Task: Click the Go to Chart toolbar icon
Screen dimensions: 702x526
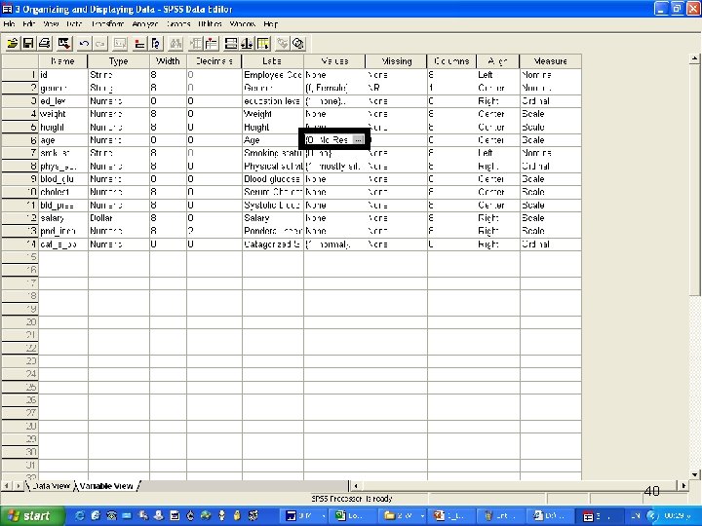Action: 120,44
